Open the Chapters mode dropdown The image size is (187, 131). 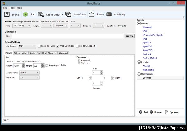click(61, 26)
